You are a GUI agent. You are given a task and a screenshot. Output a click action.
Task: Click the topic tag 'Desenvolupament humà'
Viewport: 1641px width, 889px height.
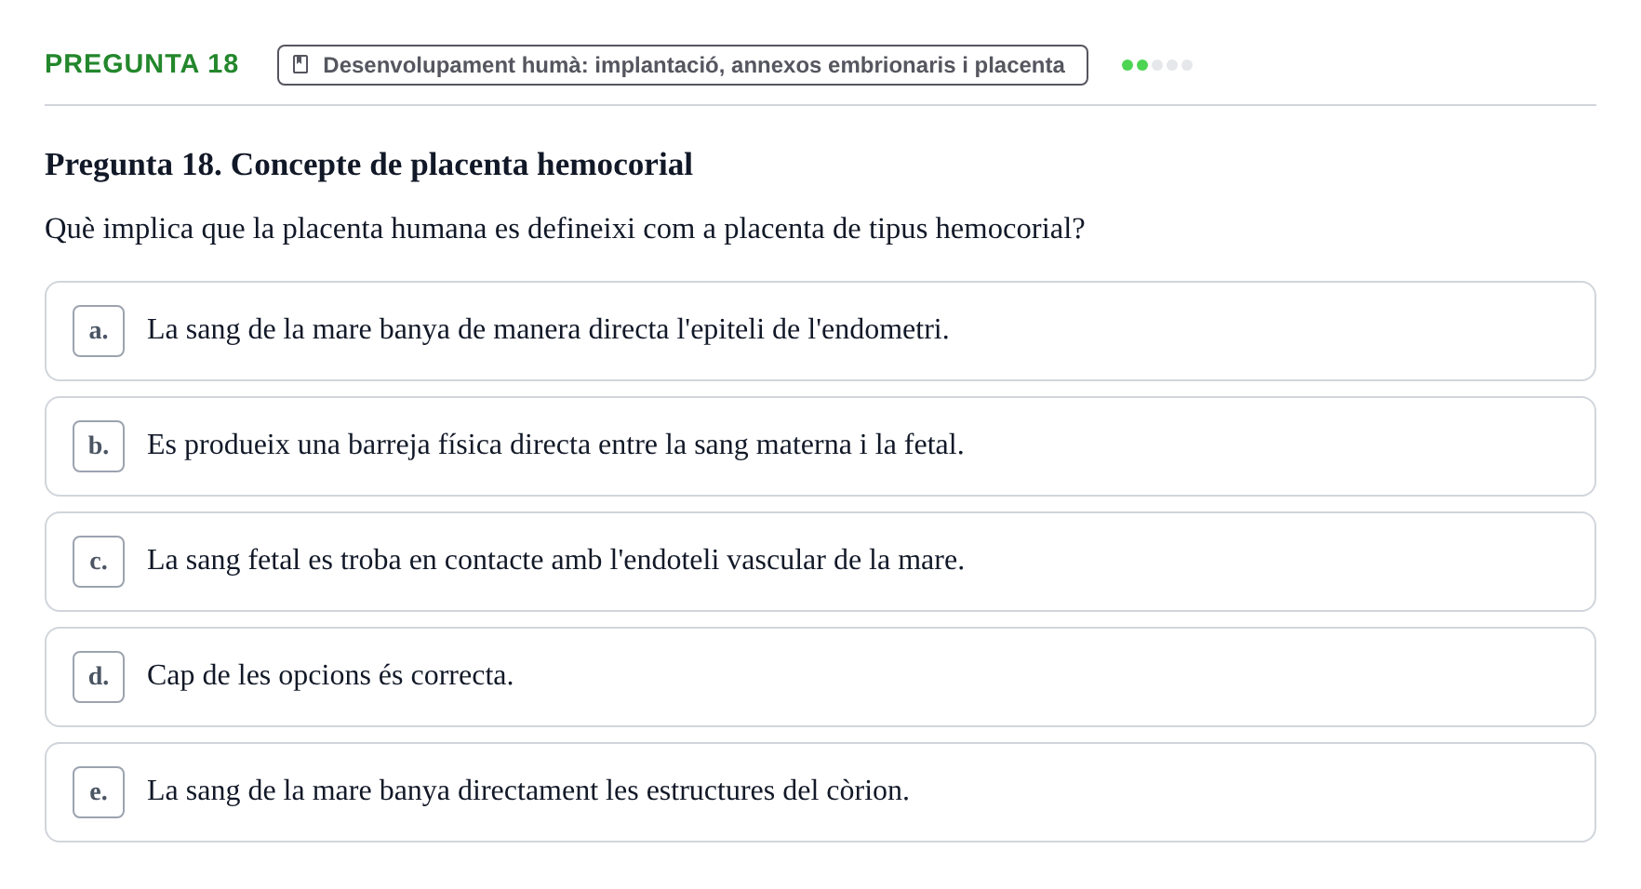(x=683, y=65)
